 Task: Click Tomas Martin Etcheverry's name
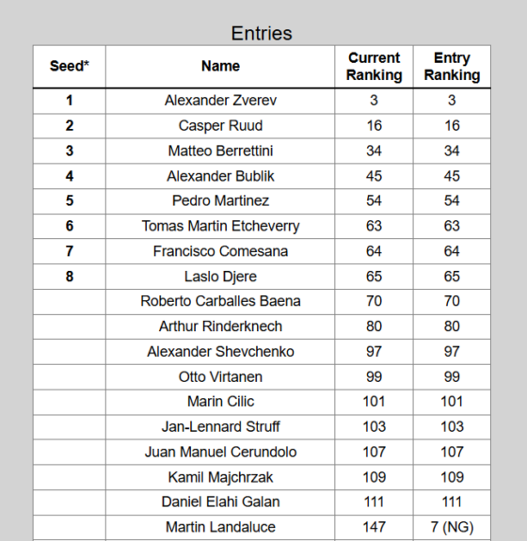pyautogui.click(x=220, y=226)
